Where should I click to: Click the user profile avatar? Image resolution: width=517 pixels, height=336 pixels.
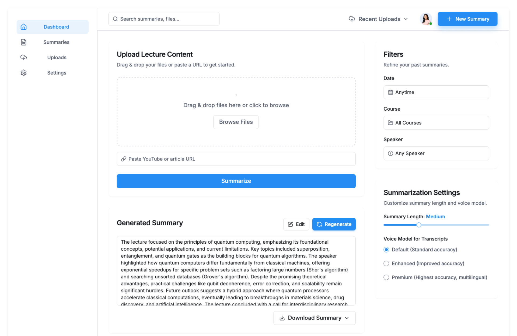pos(426,19)
